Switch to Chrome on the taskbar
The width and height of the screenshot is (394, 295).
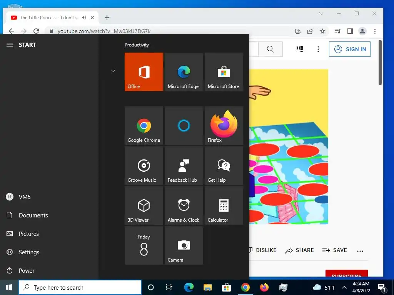(x=245, y=287)
